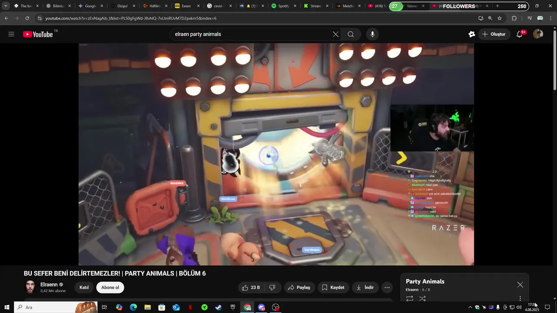Click the Windows taskbar search box
Viewport: 557px width, 313px height.
tap(55, 307)
